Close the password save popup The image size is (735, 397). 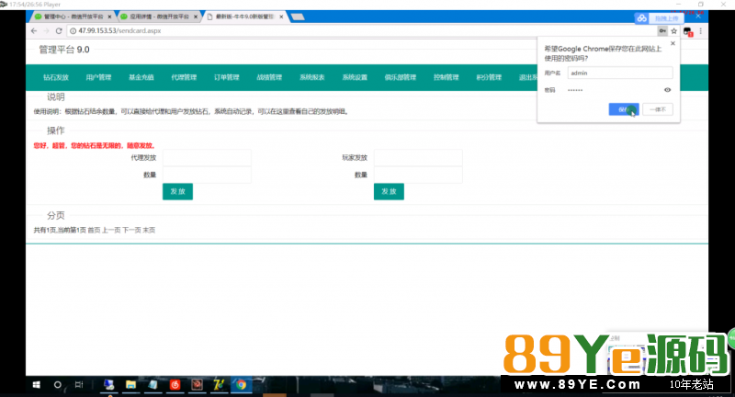point(673,43)
